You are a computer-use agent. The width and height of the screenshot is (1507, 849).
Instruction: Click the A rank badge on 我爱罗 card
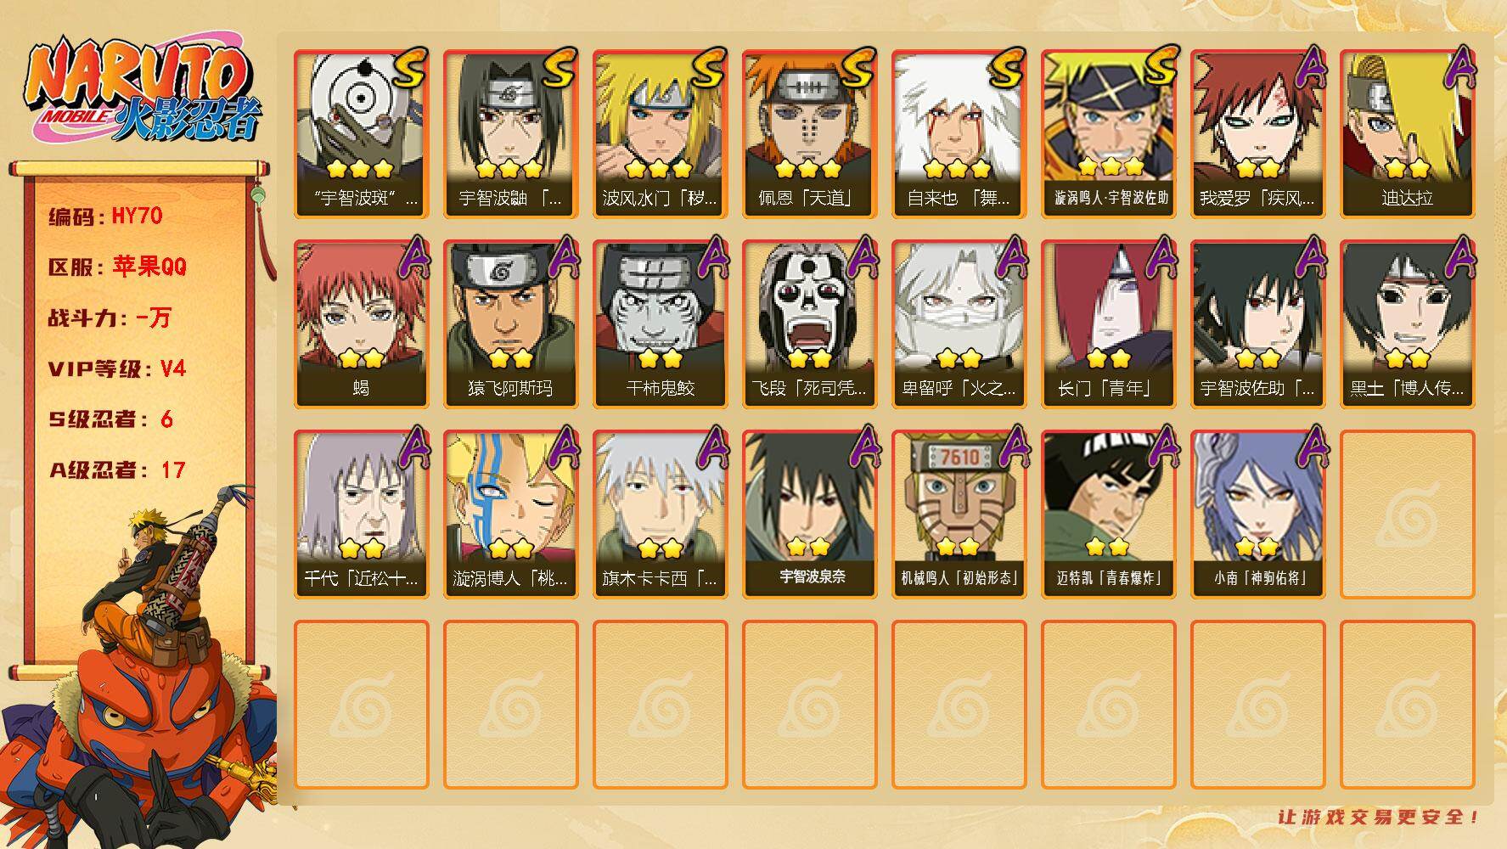pos(1307,69)
